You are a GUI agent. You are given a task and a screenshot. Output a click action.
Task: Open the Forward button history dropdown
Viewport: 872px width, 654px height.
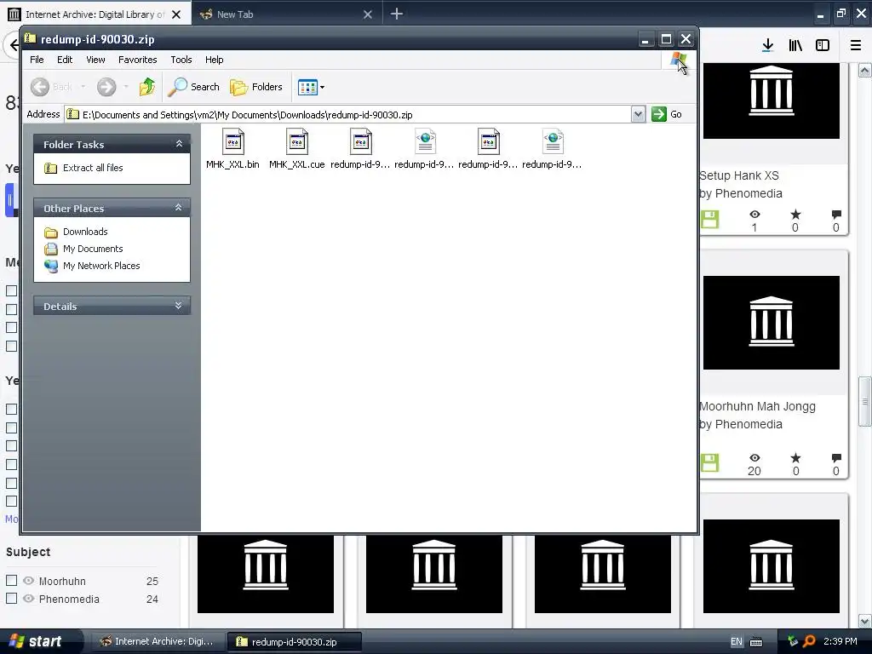tap(126, 87)
